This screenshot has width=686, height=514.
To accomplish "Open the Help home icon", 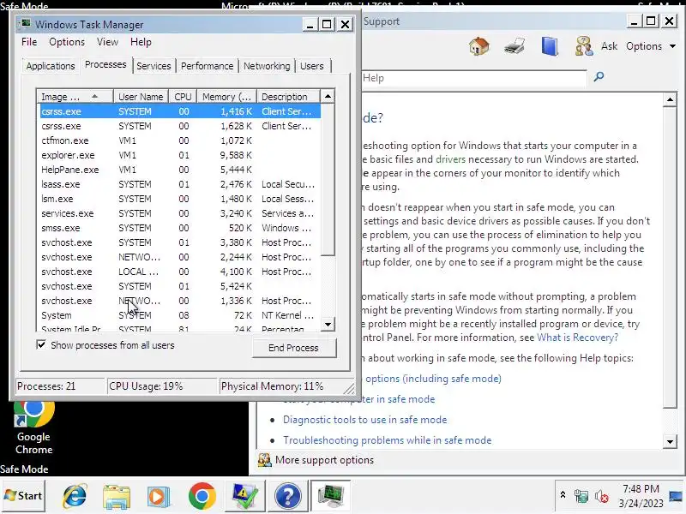I will click(479, 46).
